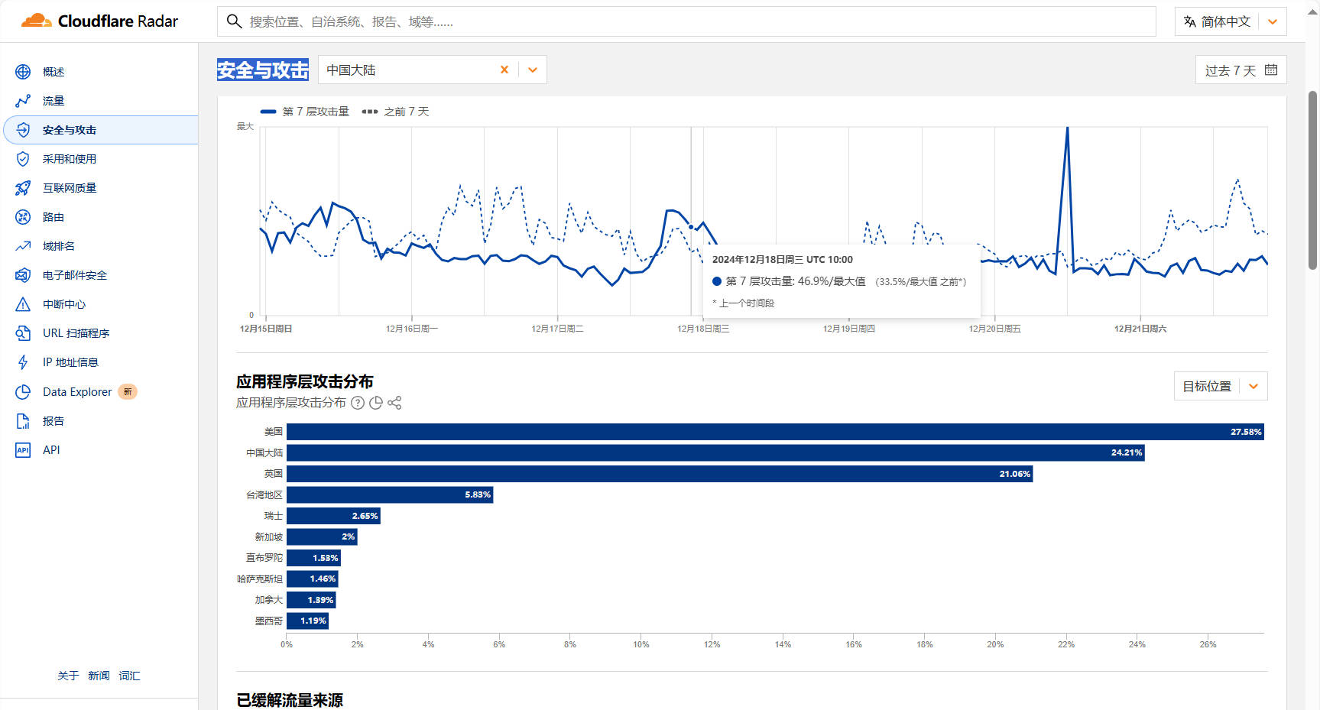Click the 加拿大 1.39% bar
1320x710 pixels.
pyautogui.click(x=311, y=600)
